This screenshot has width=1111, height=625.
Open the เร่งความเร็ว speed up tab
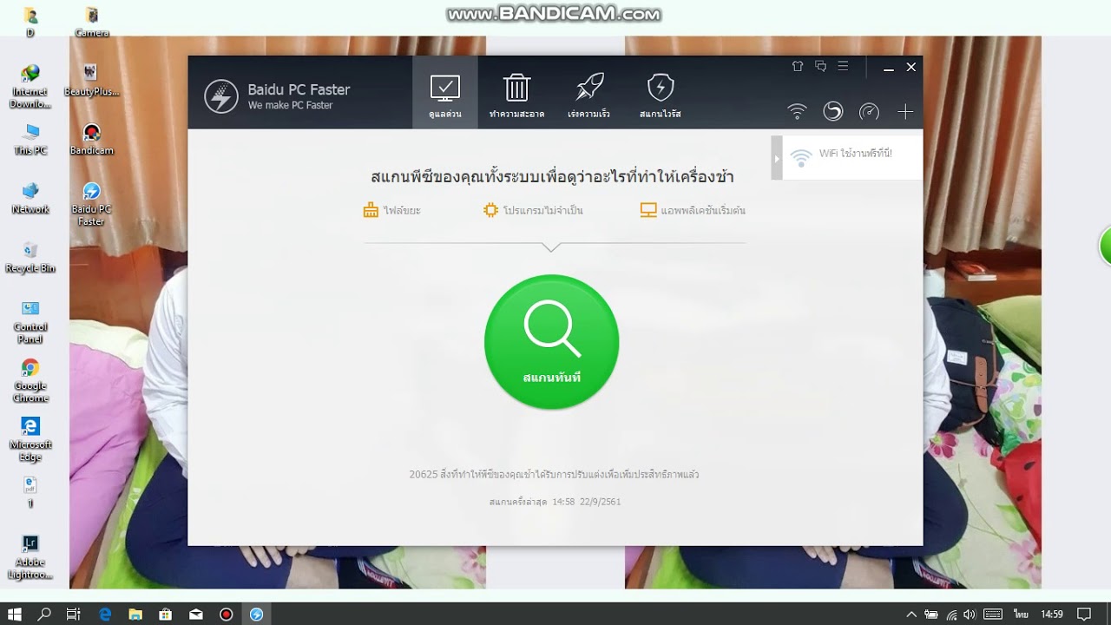tap(588, 93)
